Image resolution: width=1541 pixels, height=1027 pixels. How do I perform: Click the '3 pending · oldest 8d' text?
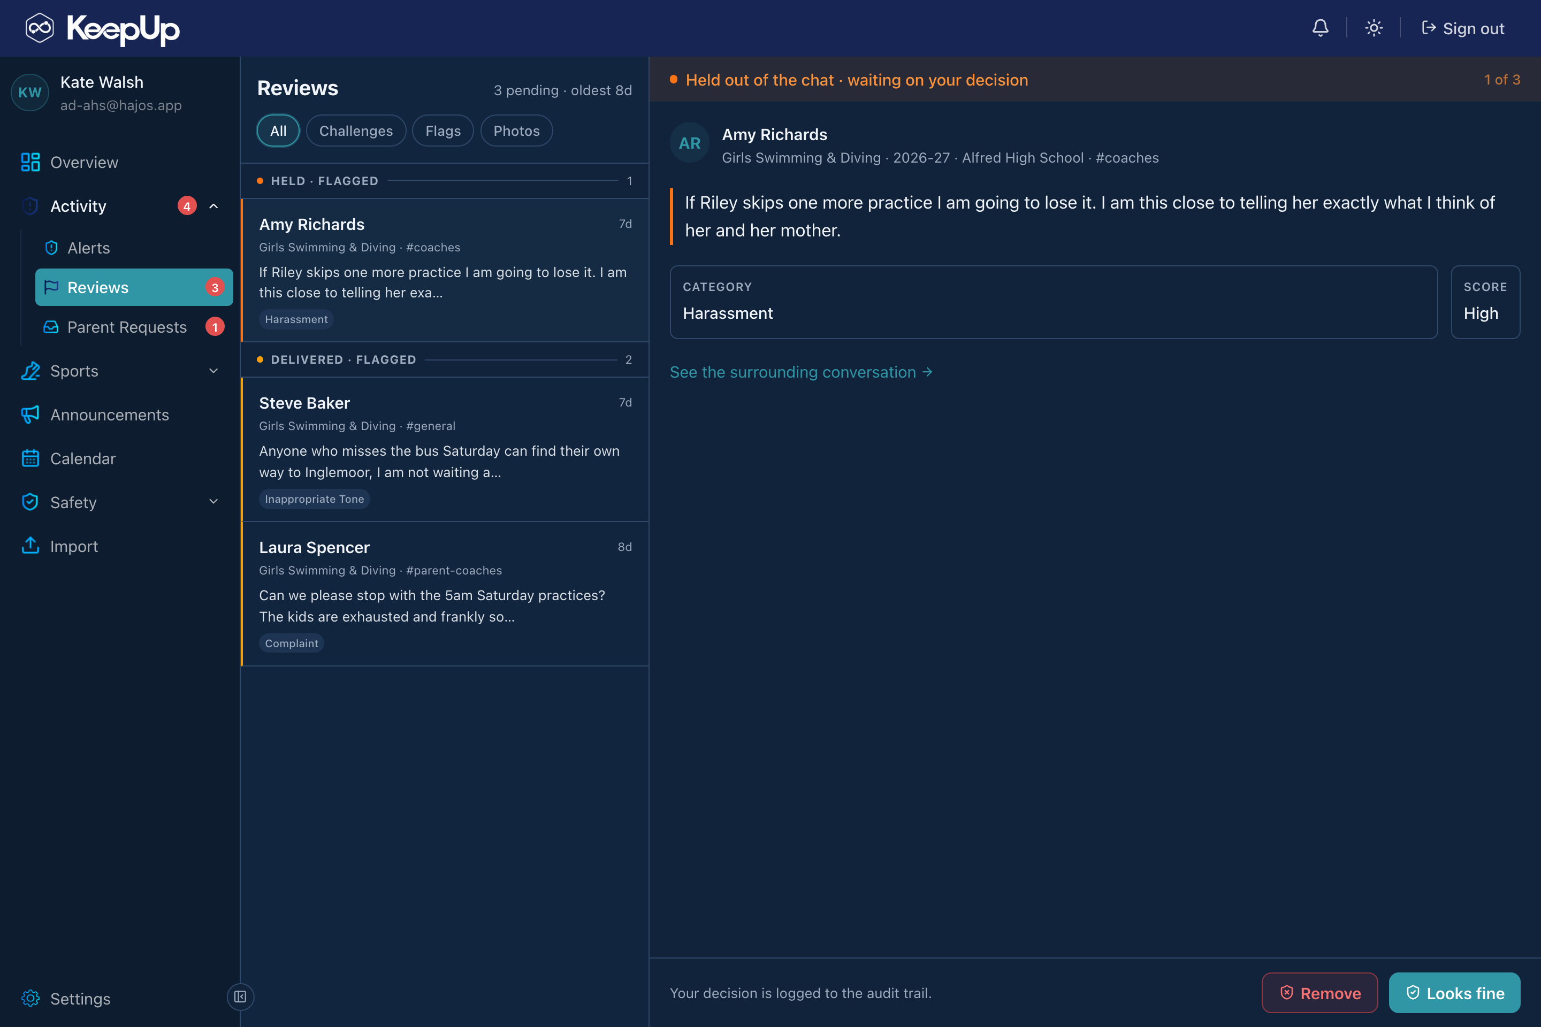tap(562, 90)
